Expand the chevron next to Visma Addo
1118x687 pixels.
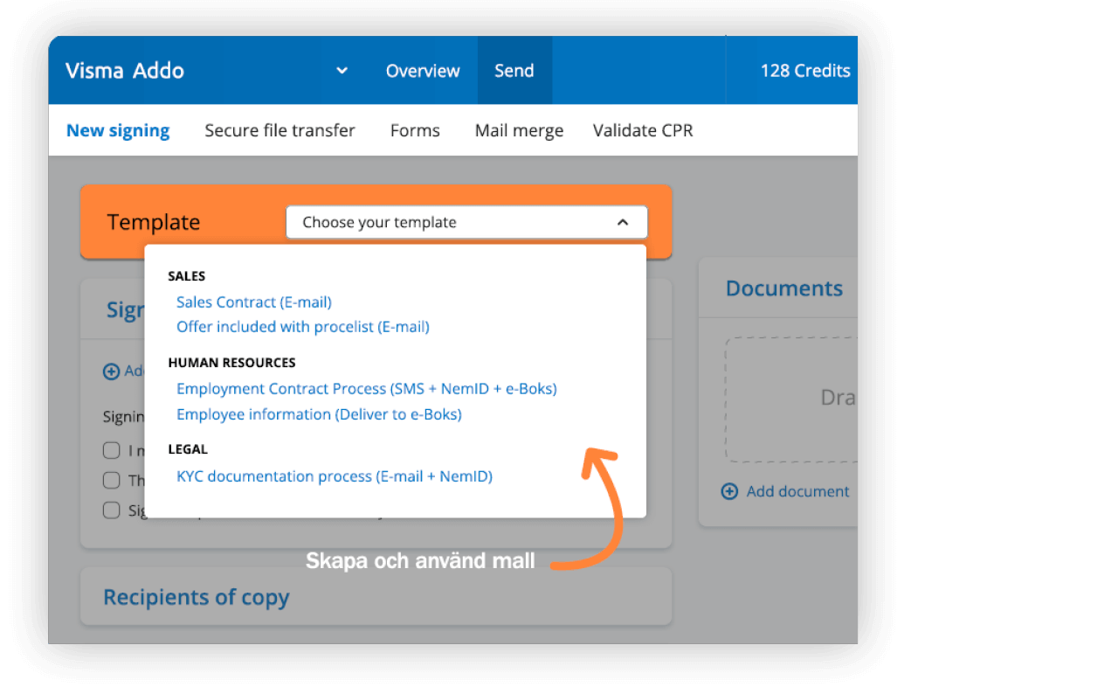(x=342, y=71)
